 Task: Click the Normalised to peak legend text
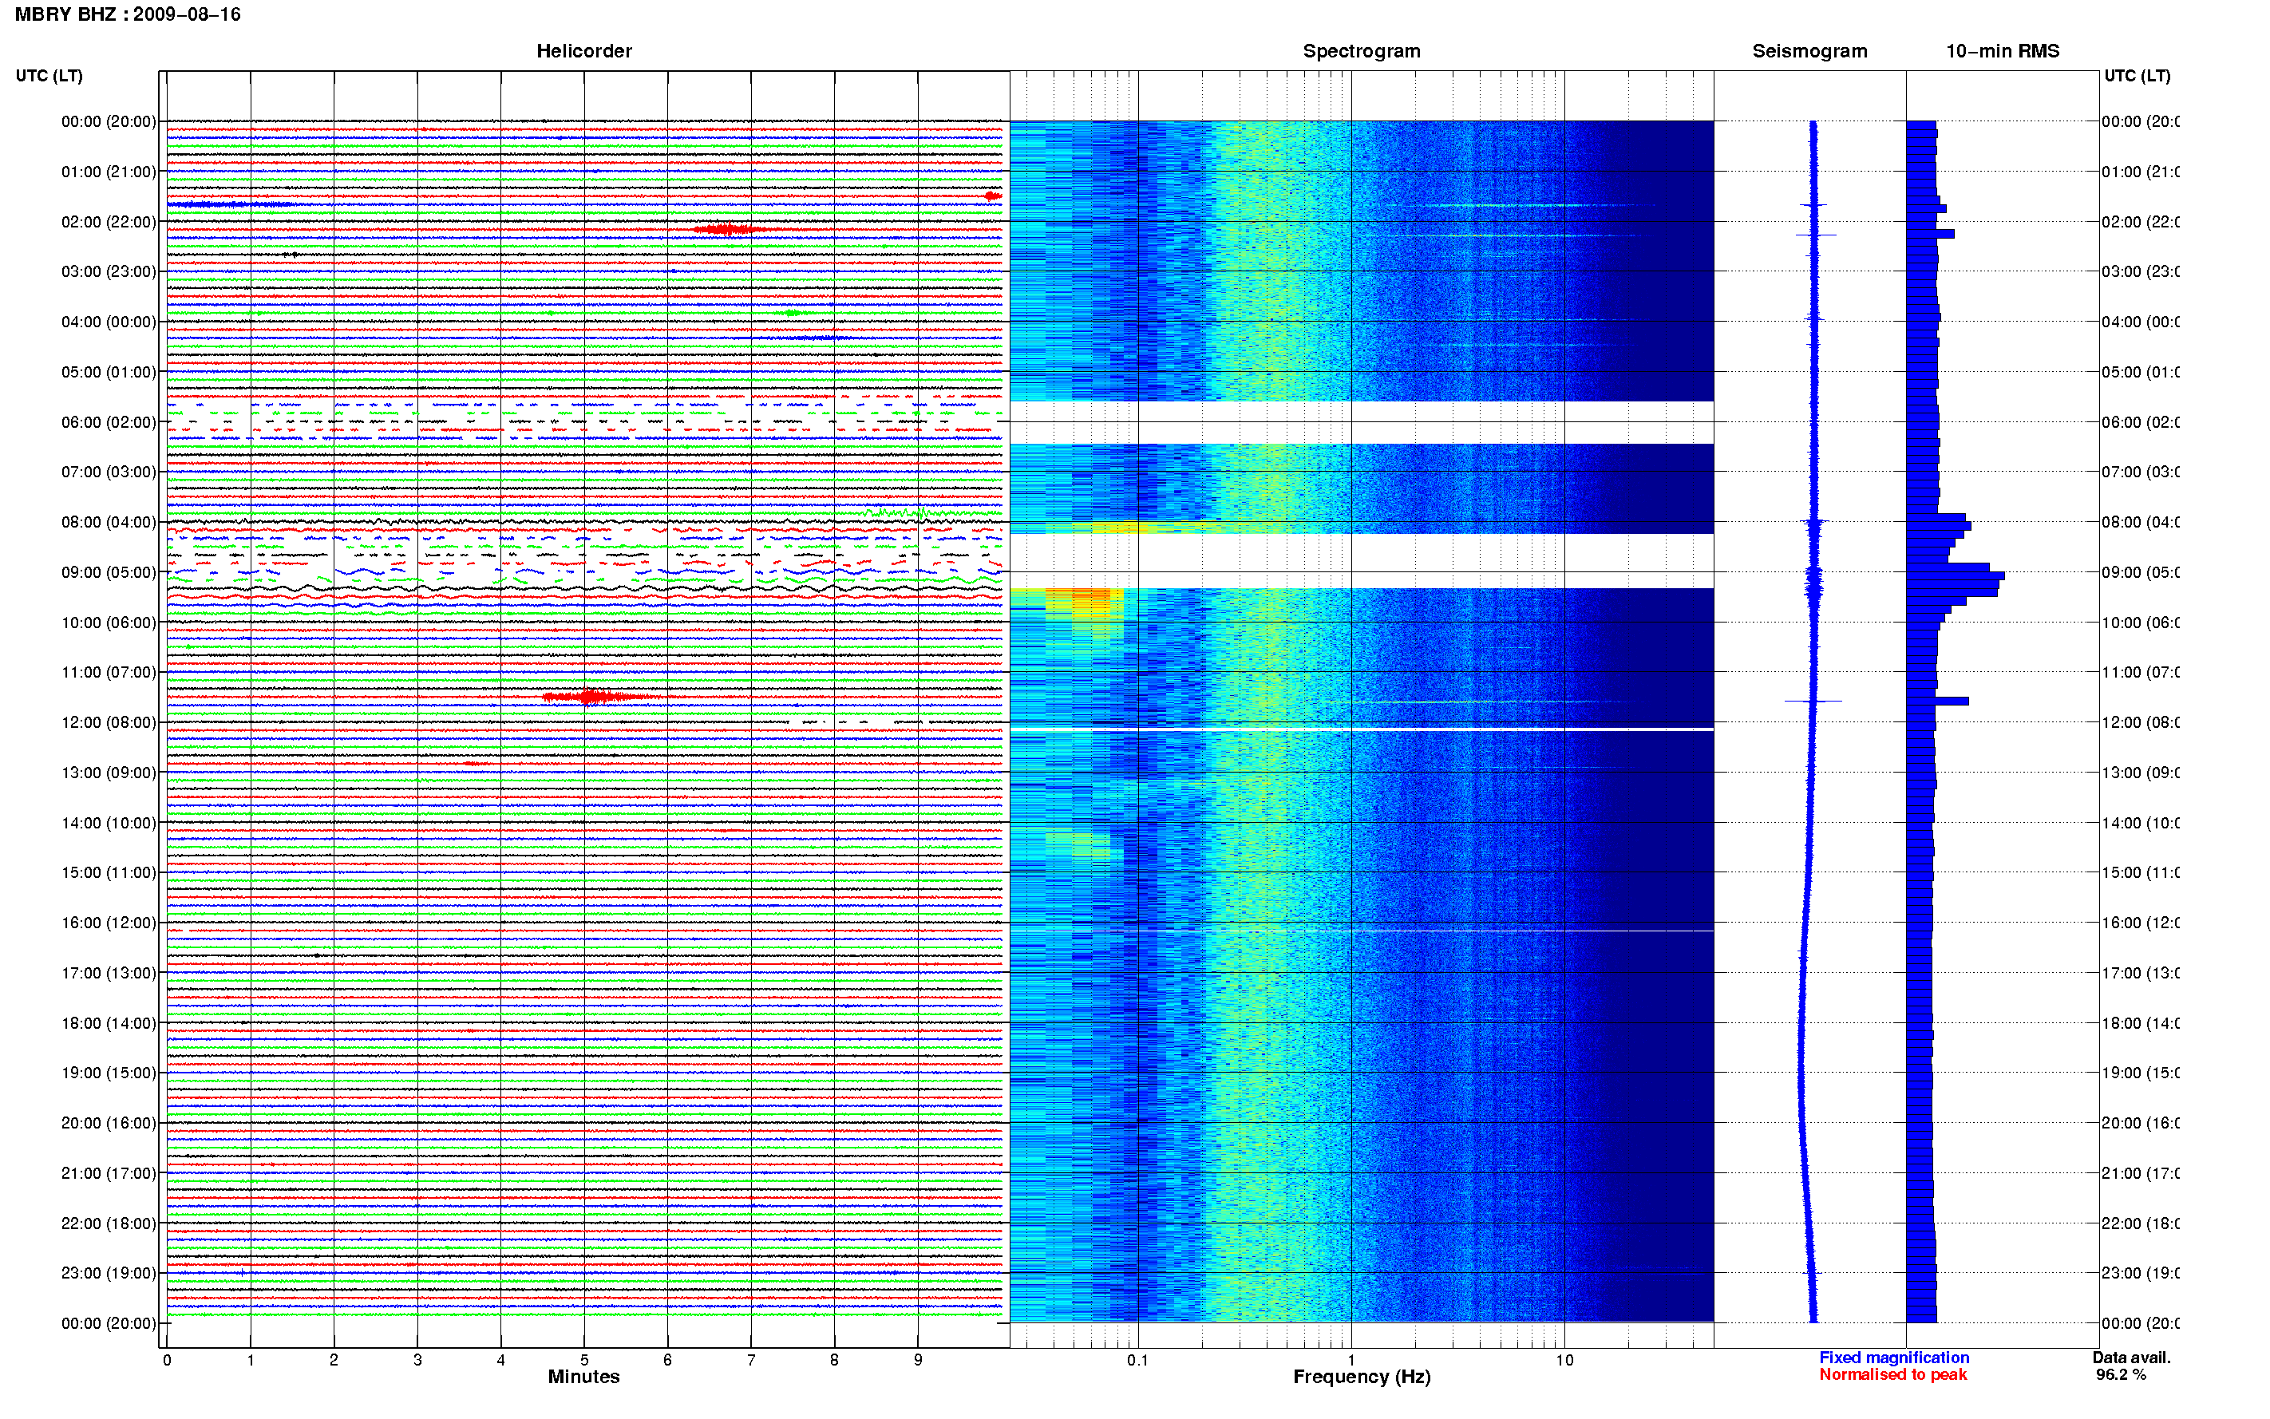click(x=1892, y=1374)
